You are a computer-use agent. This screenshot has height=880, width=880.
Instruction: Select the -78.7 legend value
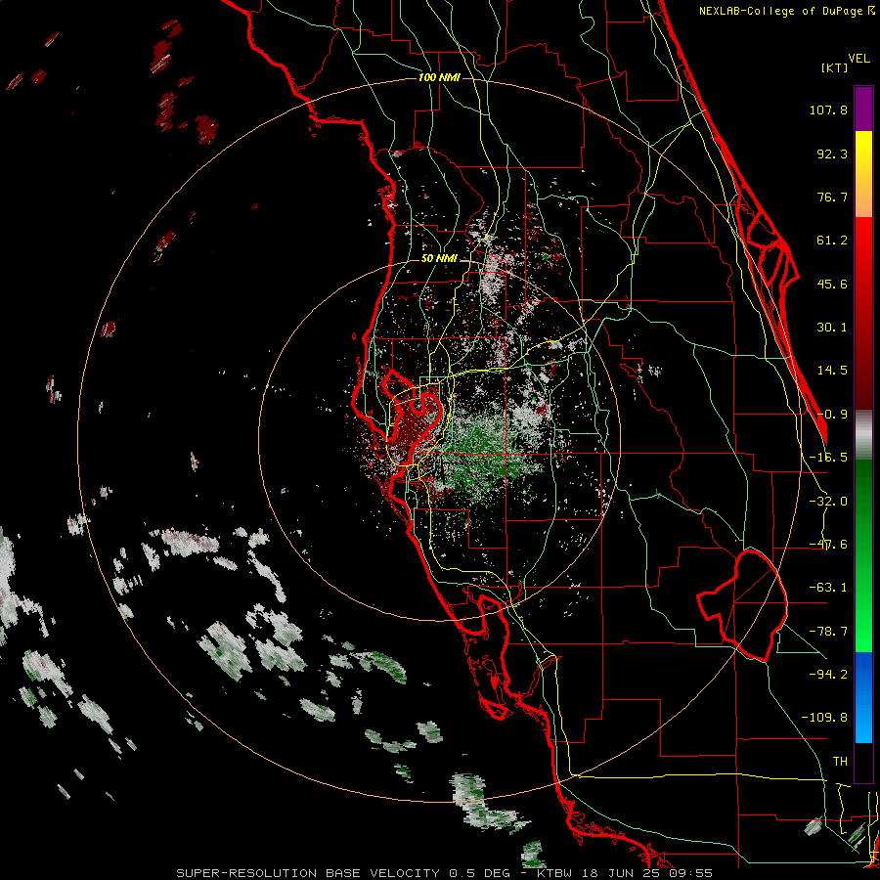(828, 632)
